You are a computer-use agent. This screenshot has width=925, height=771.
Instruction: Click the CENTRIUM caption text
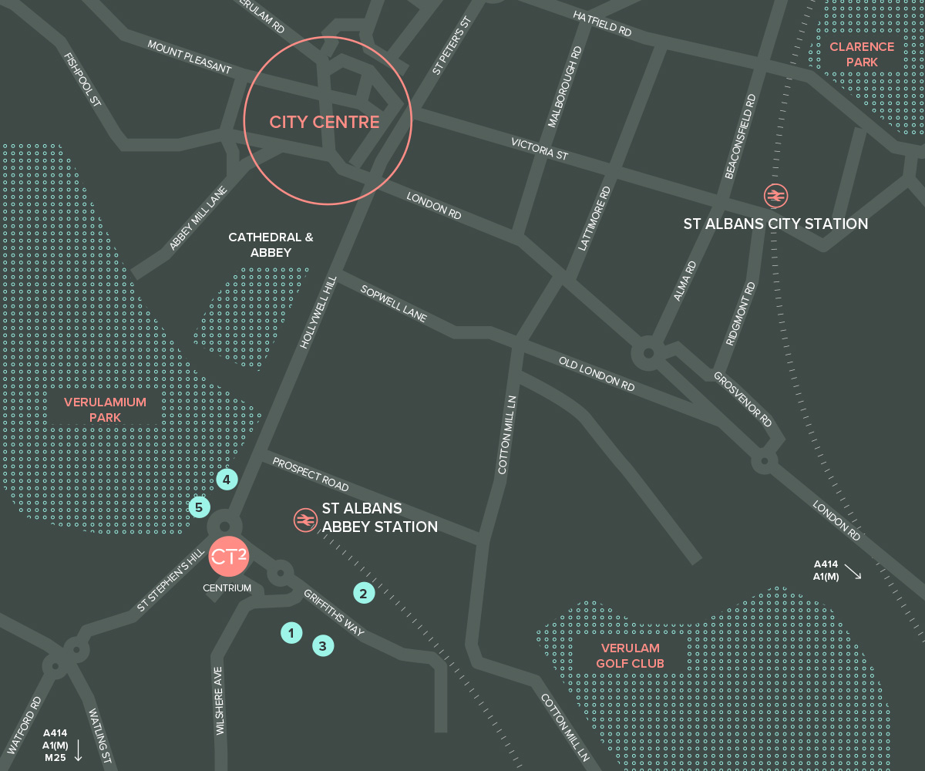(x=227, y=588)
